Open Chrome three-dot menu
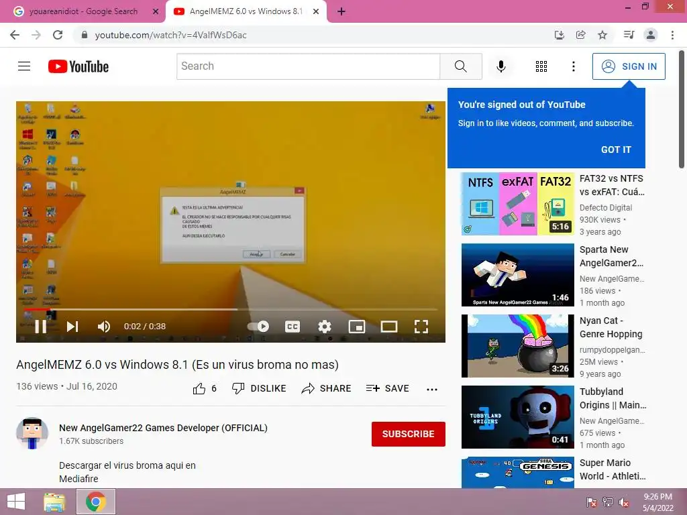Image resolution: width=687 pixels, height=515 pixels. [x=672, y=35]
